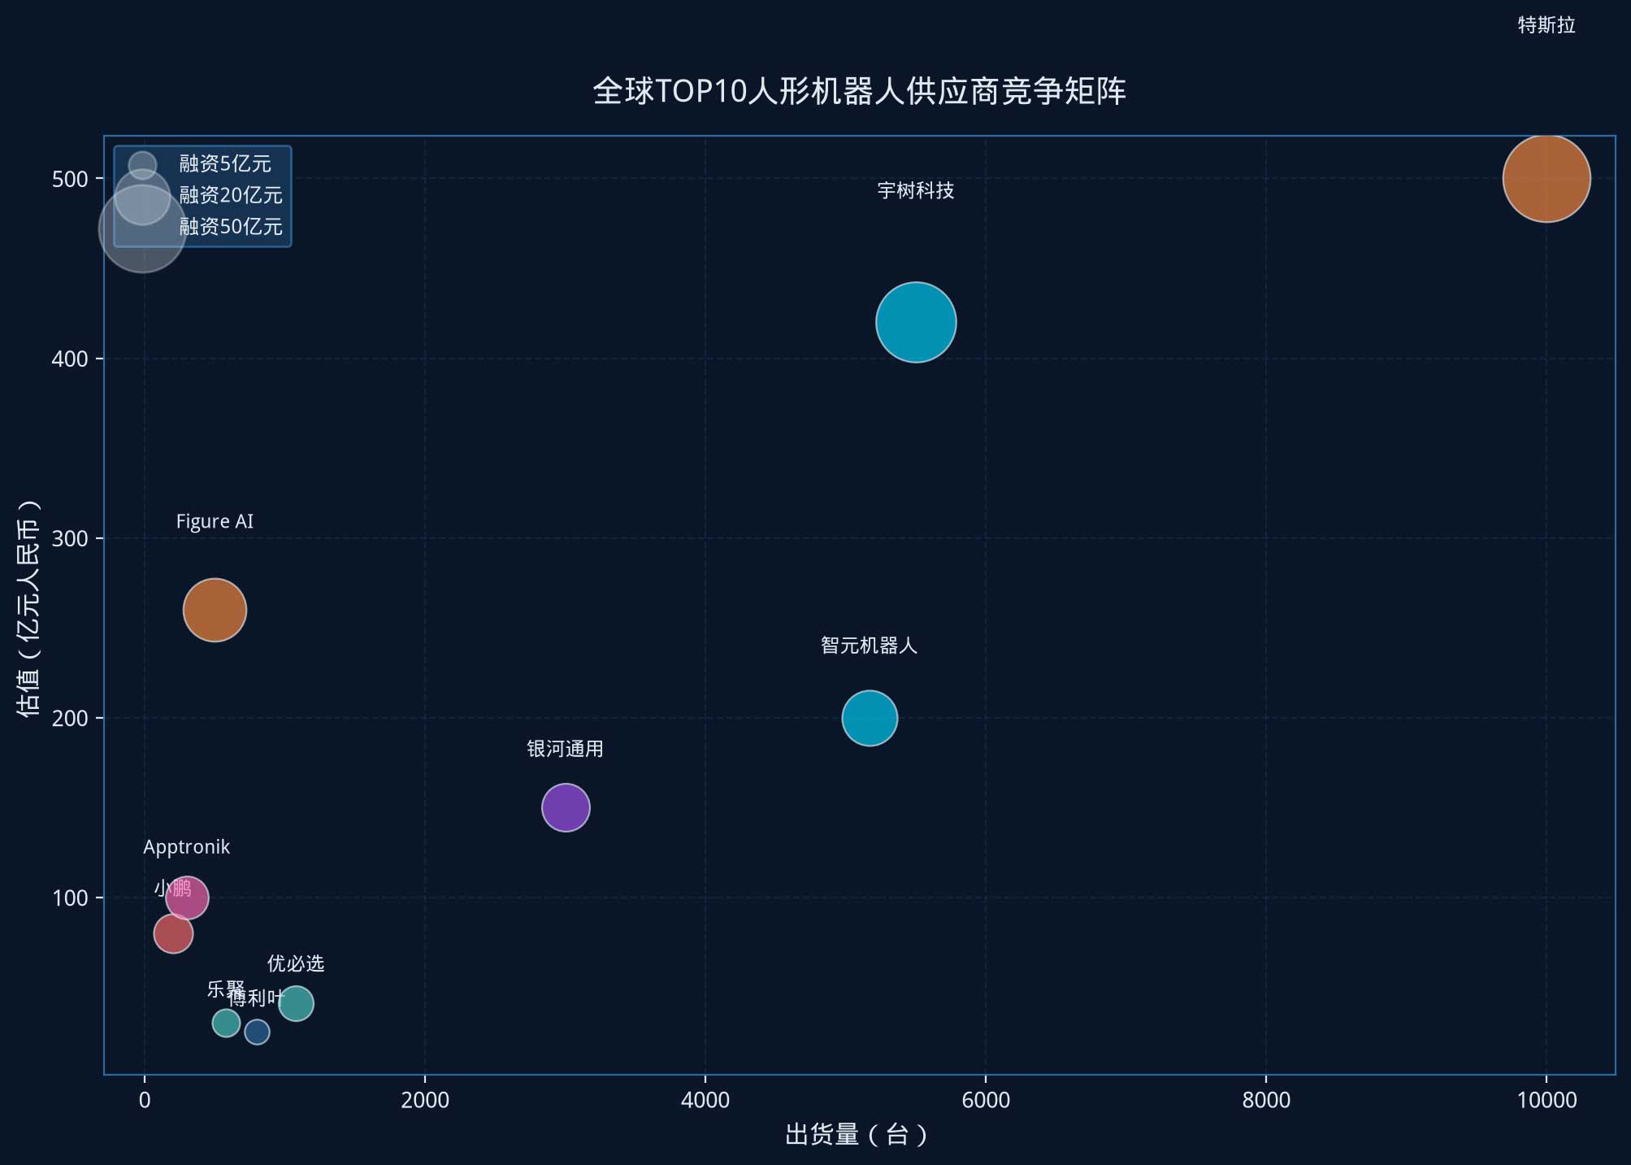The image size is (1631, 1165).
Task: Click the cyan bubble below 智元机器人
Action: (x=870, y=718)
